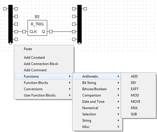Click the SUB function entry
The height and width of the screenshot is (132, 157).
click(x=138, y=114)
